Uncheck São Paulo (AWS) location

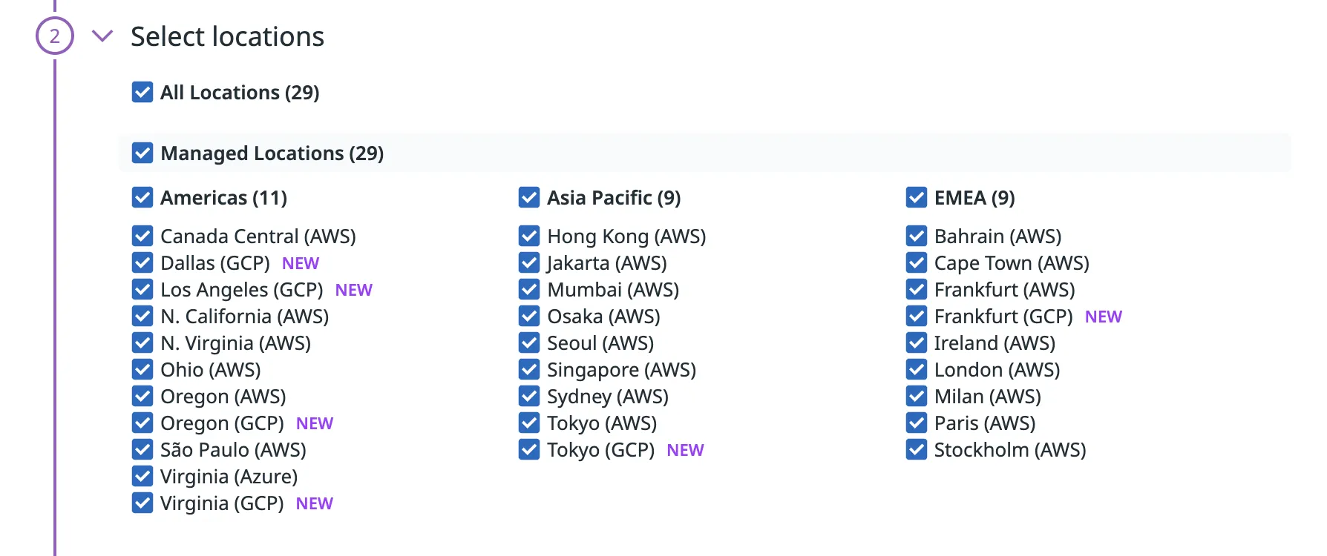click(142, 449)
